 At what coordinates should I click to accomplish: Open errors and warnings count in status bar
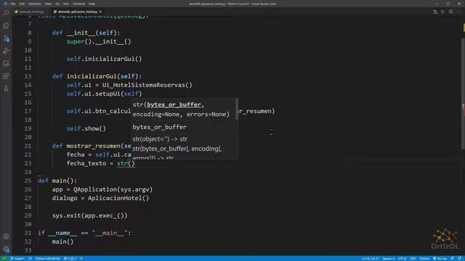pos(70,258)
